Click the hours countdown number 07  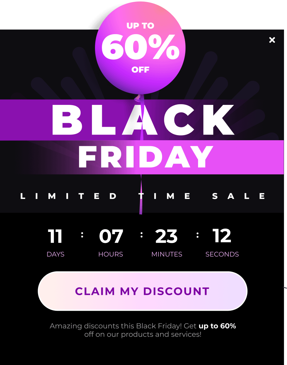111,236
